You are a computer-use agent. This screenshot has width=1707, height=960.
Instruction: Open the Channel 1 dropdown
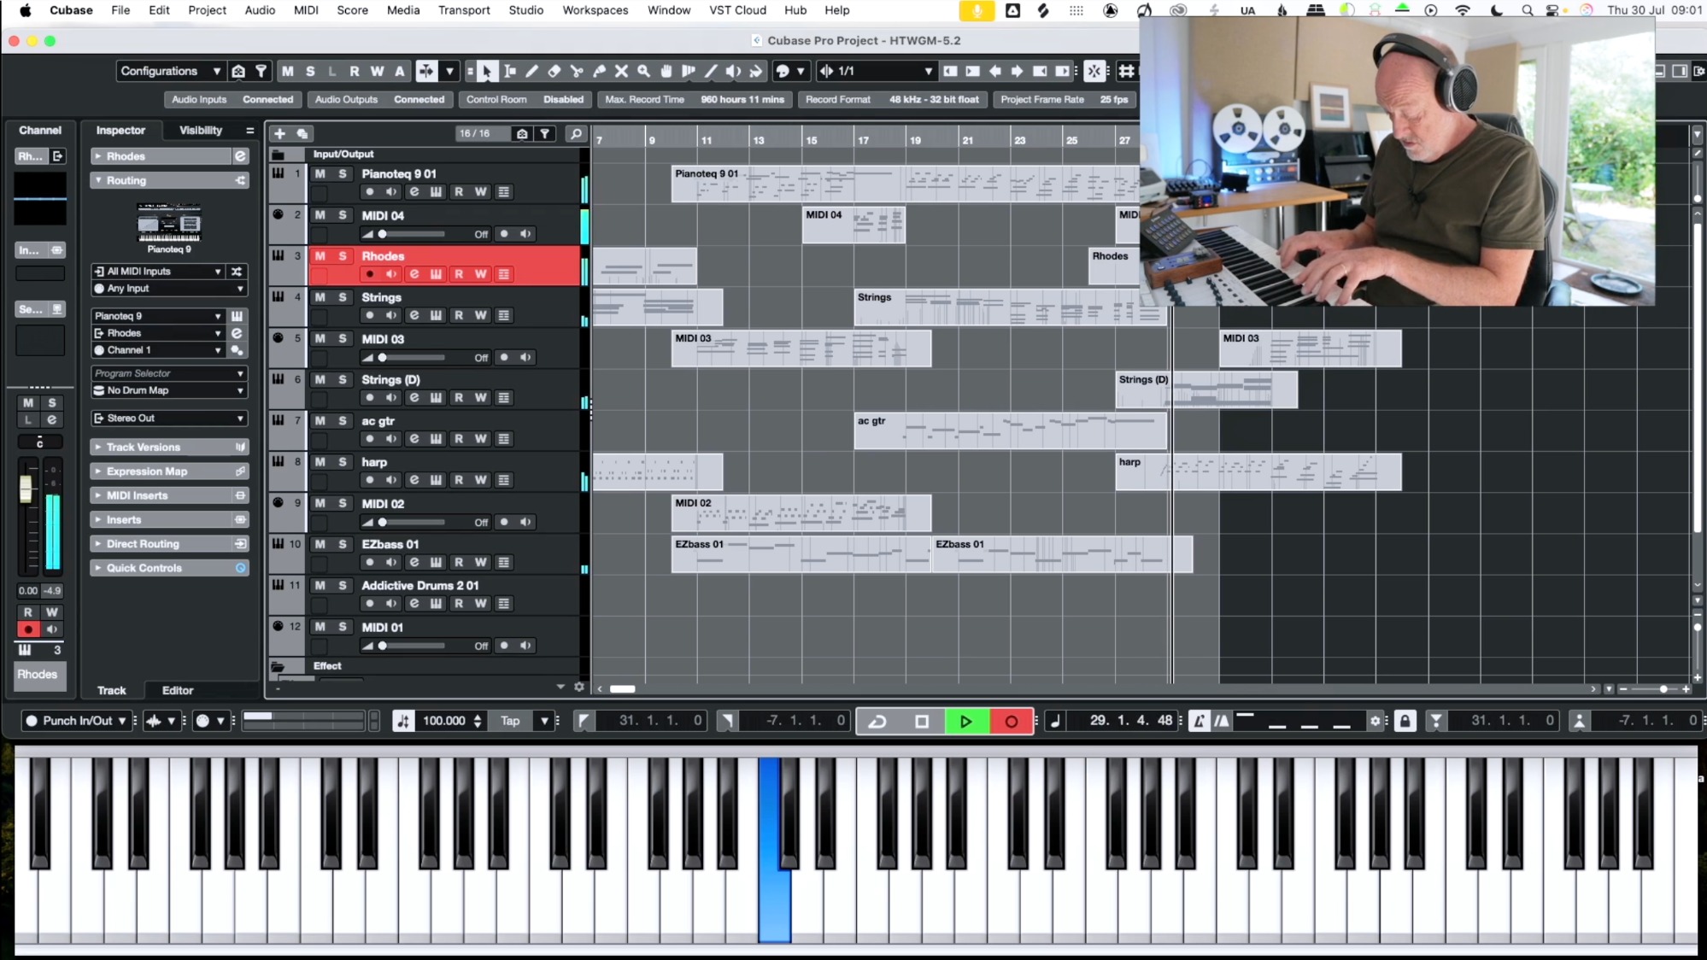click(x=159, y=350)
